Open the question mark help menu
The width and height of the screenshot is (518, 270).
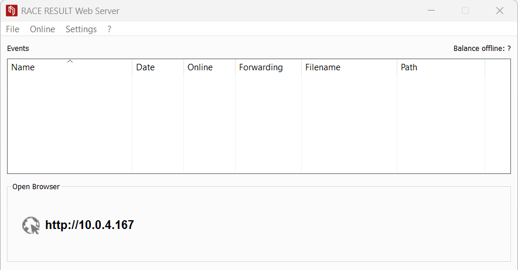[x=109, y=29]
